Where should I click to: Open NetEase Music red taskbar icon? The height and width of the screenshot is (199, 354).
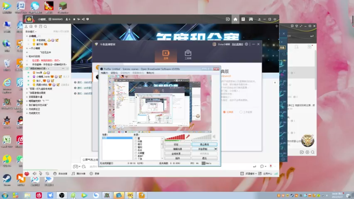click(x=39, y=195)
